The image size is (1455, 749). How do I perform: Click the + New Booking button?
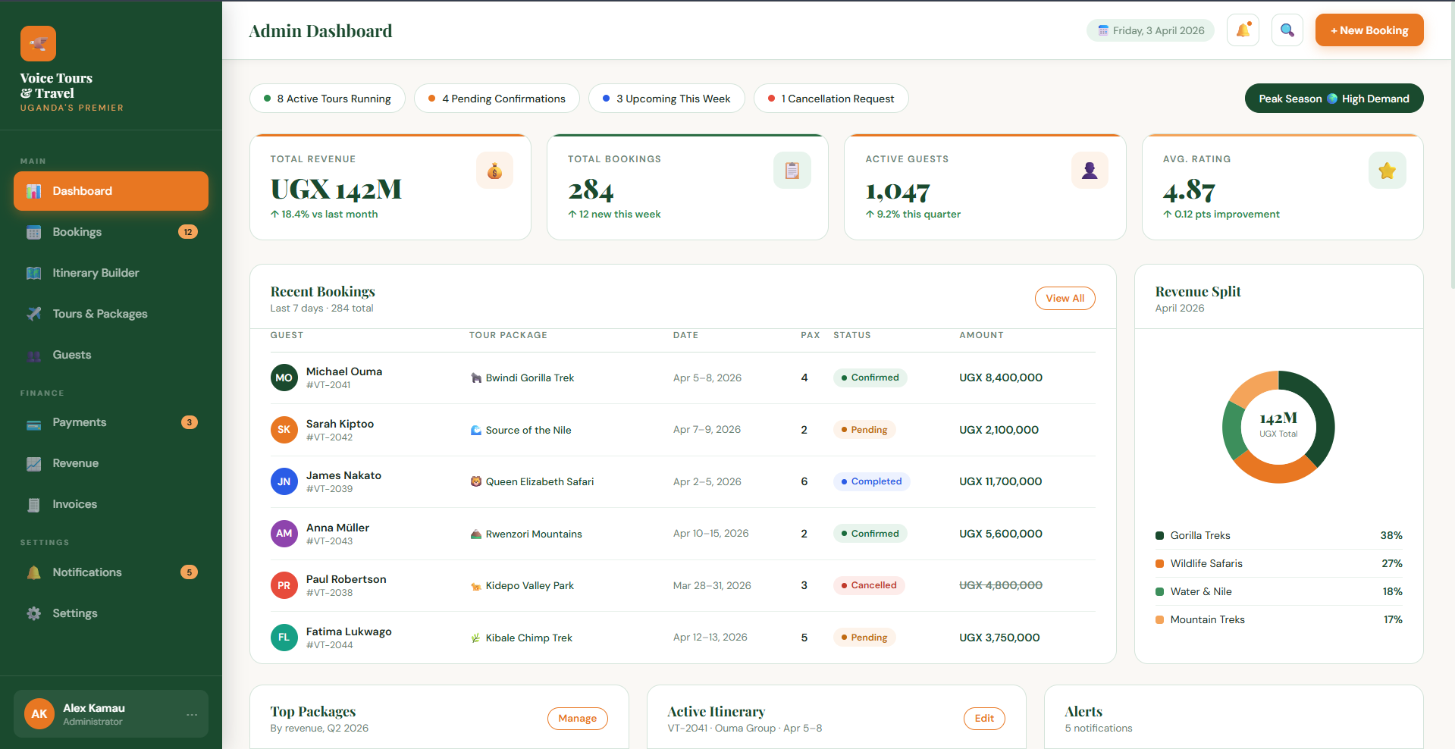(1369, 30)
